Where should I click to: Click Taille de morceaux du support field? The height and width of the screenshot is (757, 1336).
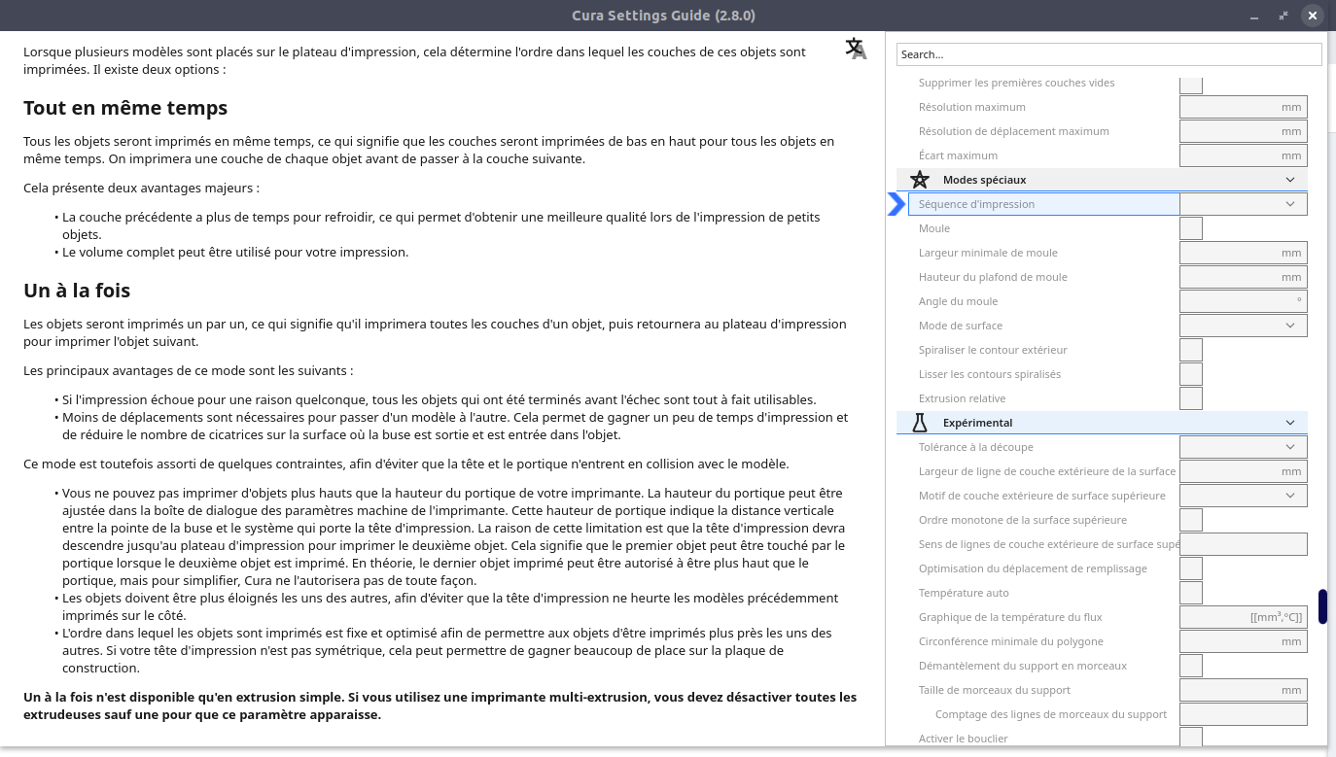click(1244, 690)
